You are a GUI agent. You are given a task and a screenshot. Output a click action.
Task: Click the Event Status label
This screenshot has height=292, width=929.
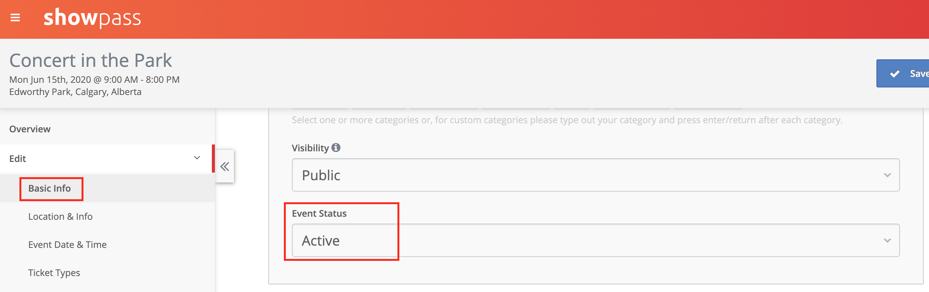tap(319, 214)
